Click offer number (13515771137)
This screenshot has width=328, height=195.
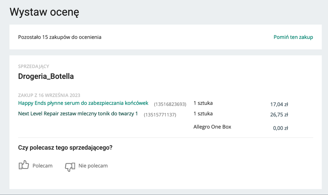160,114
